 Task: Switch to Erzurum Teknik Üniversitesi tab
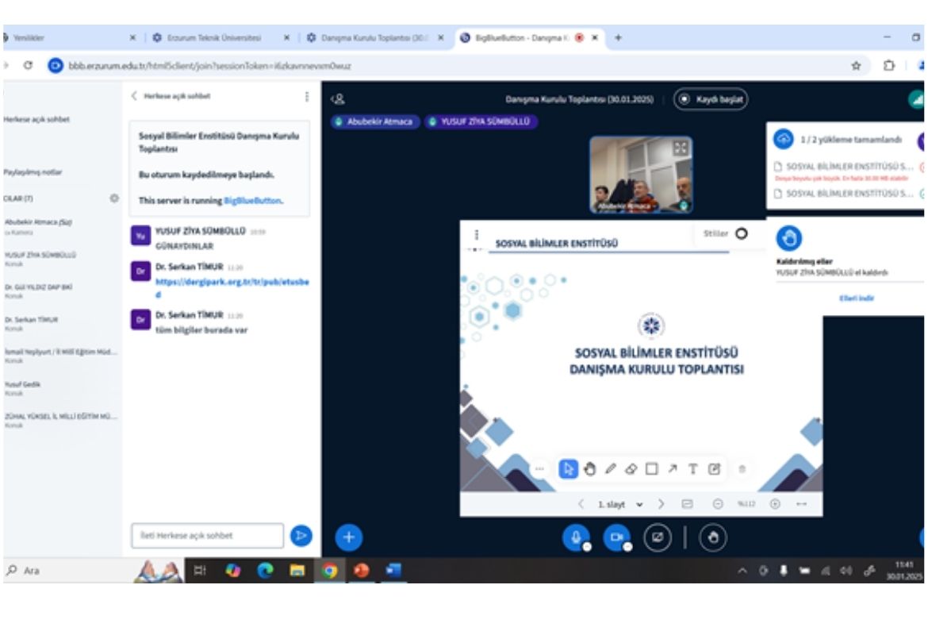[x=211, y=37]
